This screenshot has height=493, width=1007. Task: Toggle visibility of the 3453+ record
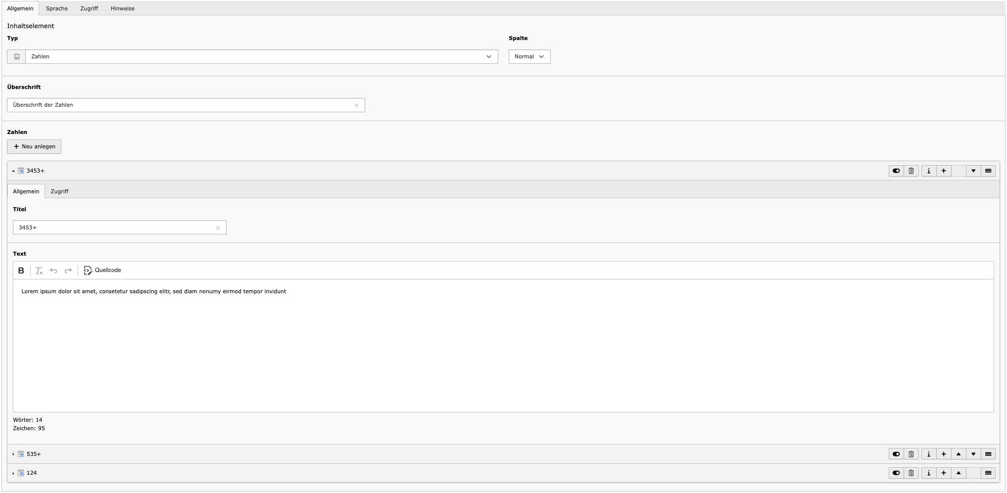click(x=896, y=171)
